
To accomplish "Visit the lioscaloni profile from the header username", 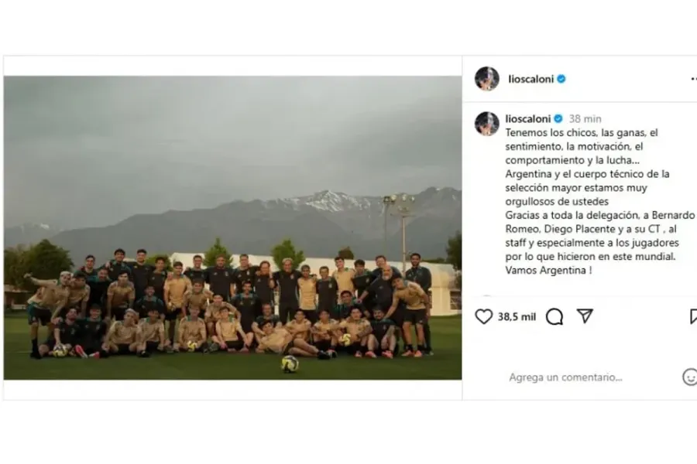I will pyautogui.click(x=530, y=79).
